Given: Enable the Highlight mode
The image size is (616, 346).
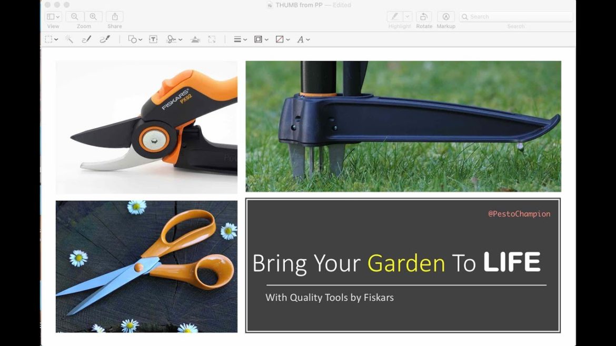Looking at the screenshot, I should pos(395,16).
